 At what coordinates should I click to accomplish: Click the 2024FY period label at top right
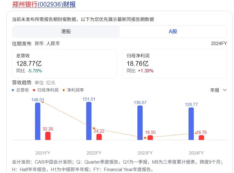pos(219,44)
